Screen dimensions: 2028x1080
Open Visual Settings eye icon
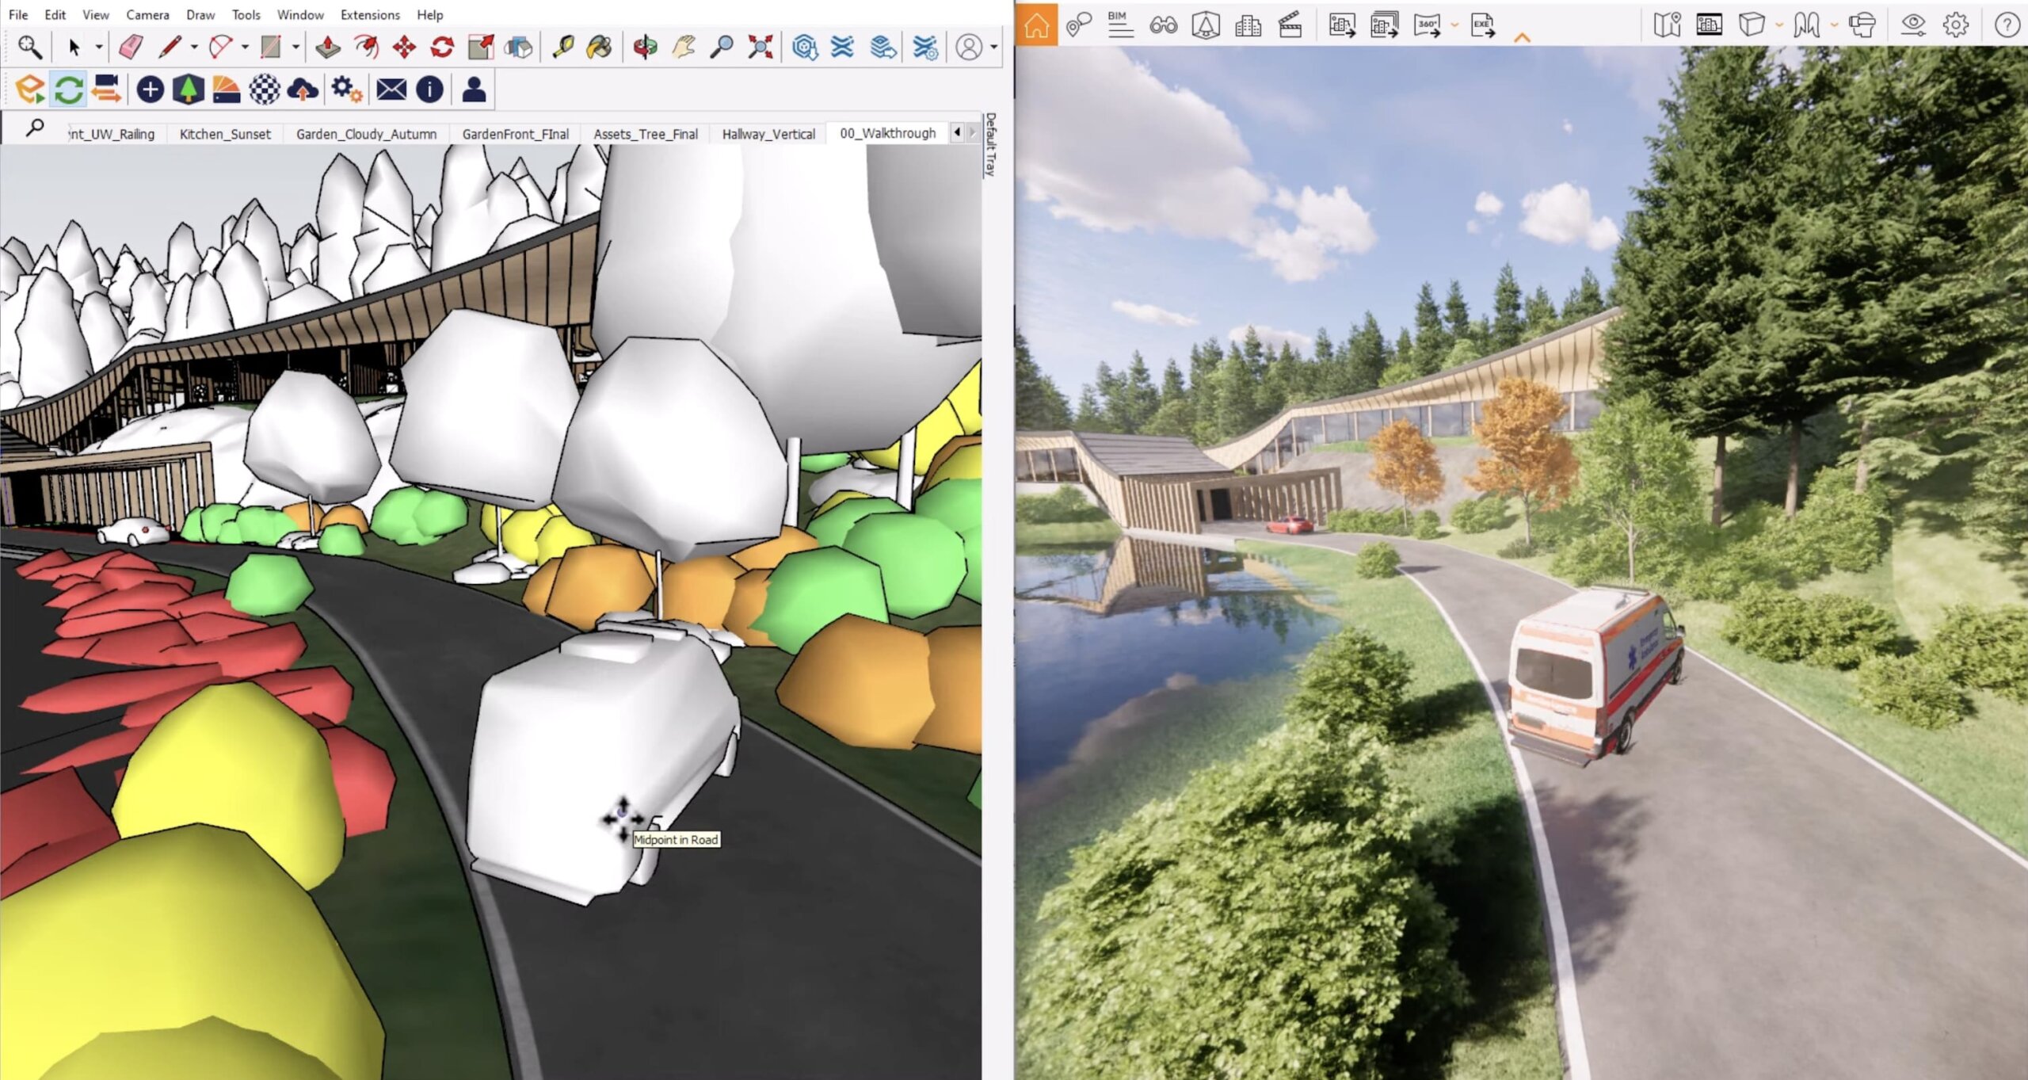click(1912, 25)
